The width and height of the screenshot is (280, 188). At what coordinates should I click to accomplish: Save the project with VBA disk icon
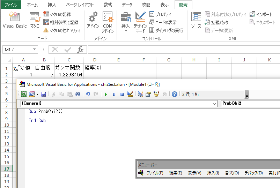(x=44, y=94)
